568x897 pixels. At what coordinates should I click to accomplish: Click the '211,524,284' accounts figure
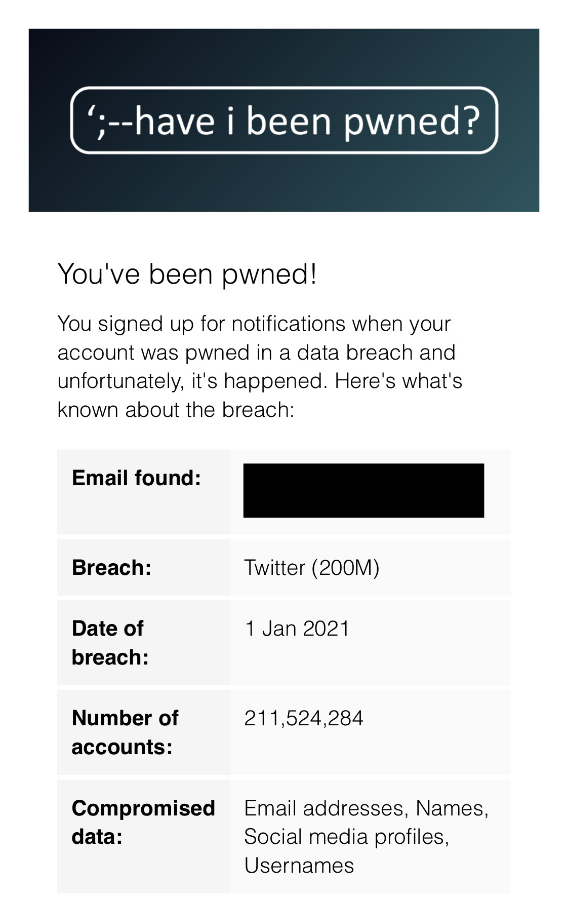[x=304, y=718]
